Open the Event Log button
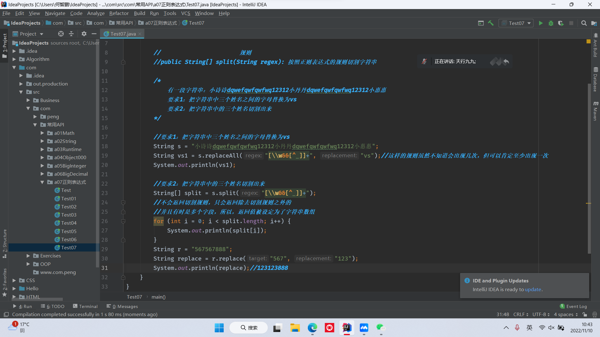The image size is (600, 337). click(573, 306)
